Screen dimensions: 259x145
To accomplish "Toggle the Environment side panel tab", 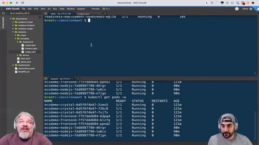I will tap(3, 23).
